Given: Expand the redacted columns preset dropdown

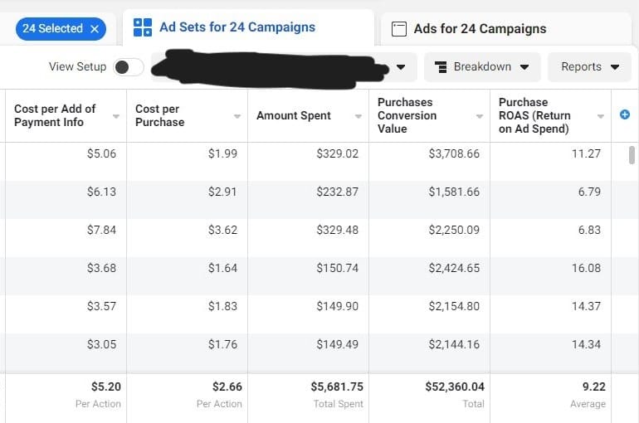Looking at the screenshot, I should [402, 67].
